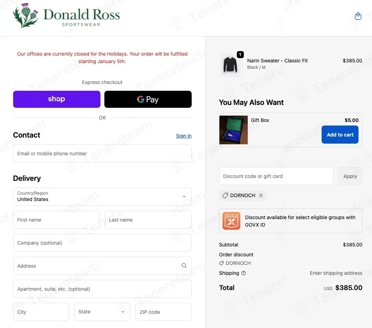Pay with Google Pay button
Screen dimensions: 372x328
click(148, 99)
